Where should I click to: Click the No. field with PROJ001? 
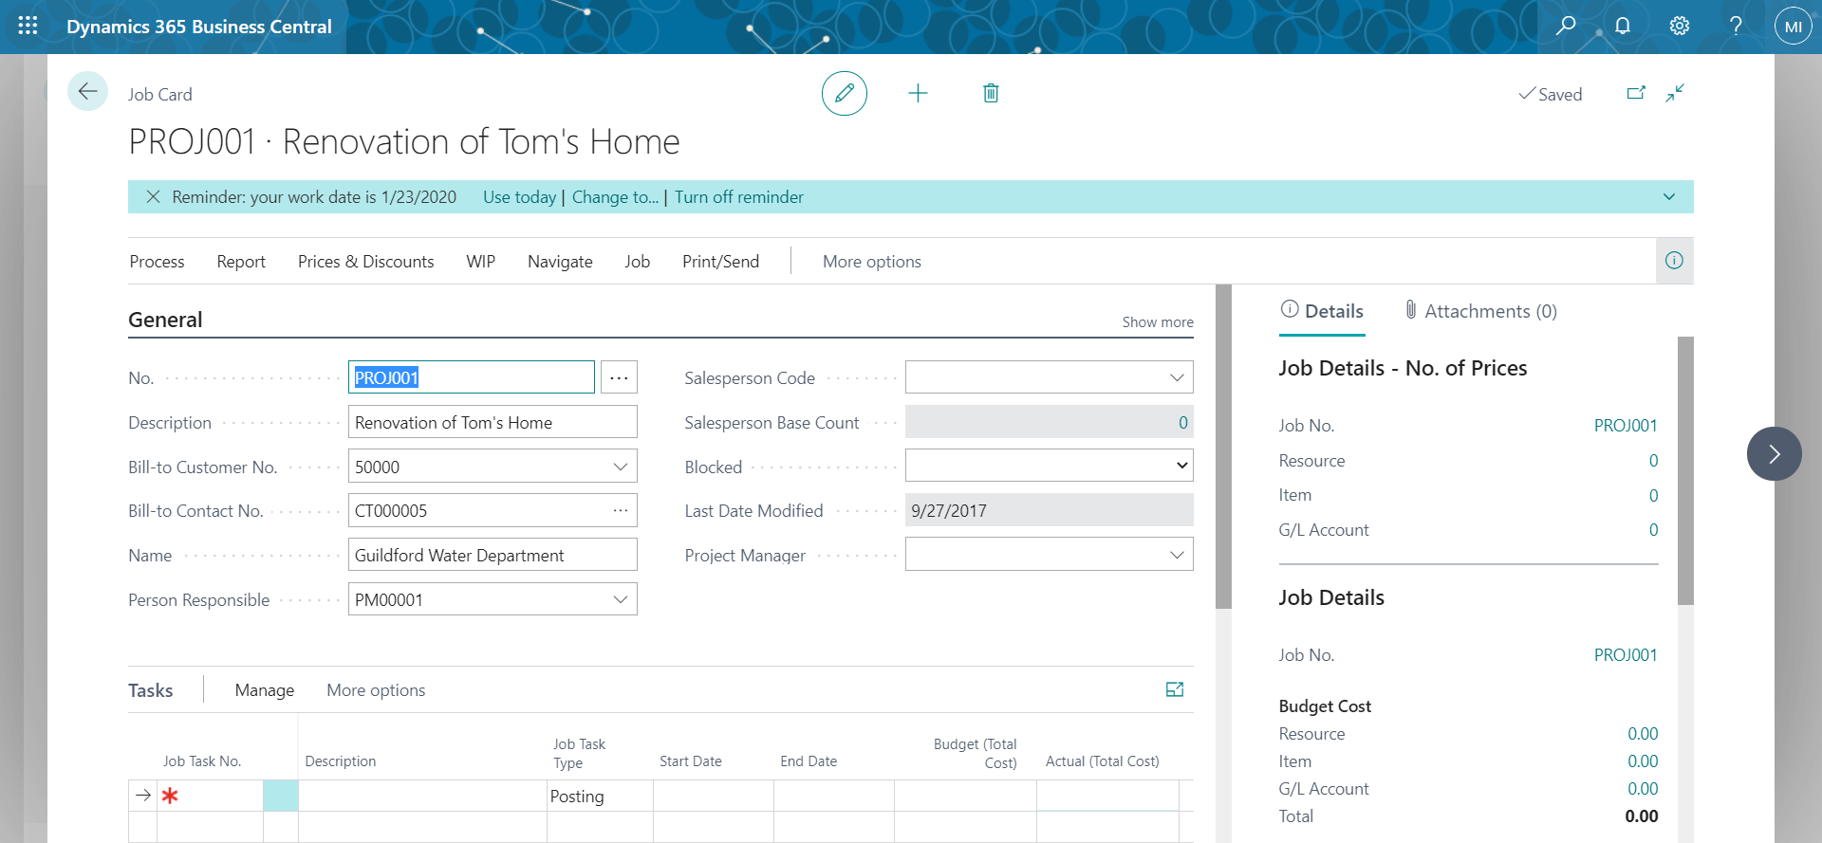pyautogui.click(x=472, y=377)
